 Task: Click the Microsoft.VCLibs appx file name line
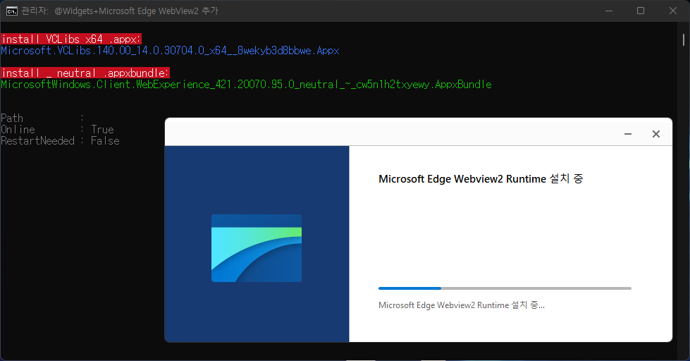pyautogui.click(x=171, y=51)
